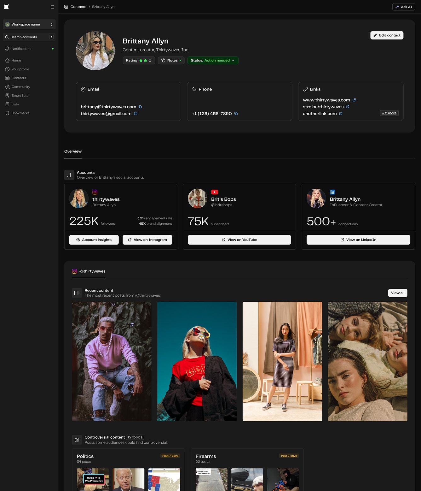Open Notifications from bell icon

pyautogui.click(x=8, y=49)
